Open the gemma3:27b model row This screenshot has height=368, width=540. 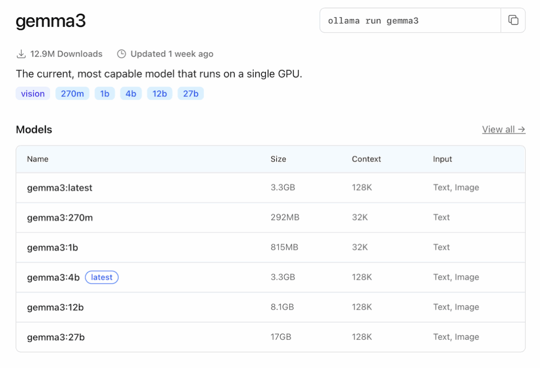coord(271,337)
